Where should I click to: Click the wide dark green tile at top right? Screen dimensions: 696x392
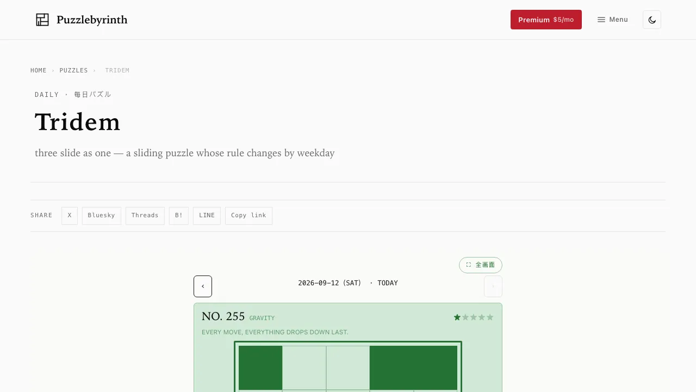[413, 367]
